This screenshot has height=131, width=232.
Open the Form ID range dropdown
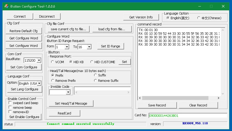[x=67, y=47]
